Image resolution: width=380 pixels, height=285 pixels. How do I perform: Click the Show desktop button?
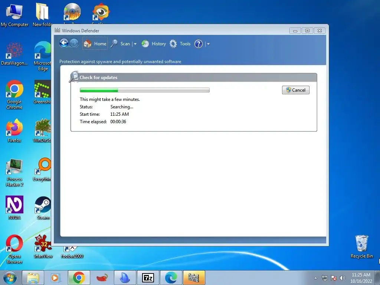(x=377, y=278)
